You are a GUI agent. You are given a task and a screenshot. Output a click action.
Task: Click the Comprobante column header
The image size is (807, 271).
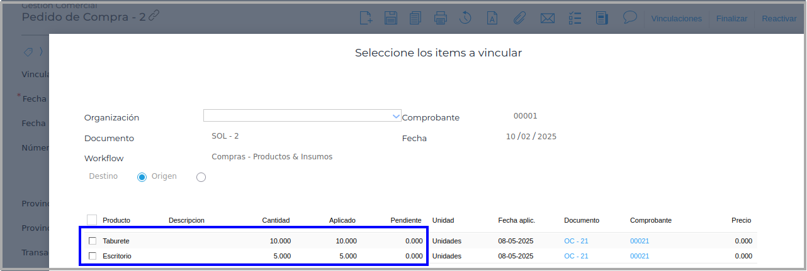click(651, 220)
